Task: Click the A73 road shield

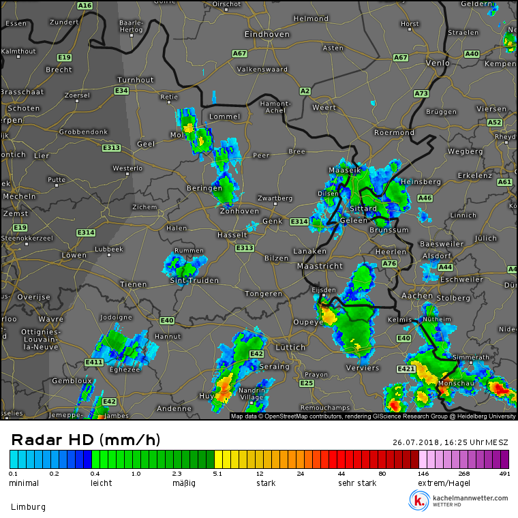Action: pyautogui.click(x=421, y=93)
